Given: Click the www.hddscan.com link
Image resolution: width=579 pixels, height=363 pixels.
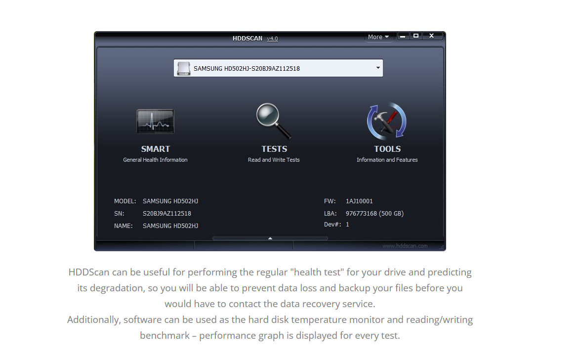Looking at the screenshot, I should point(405,246).
